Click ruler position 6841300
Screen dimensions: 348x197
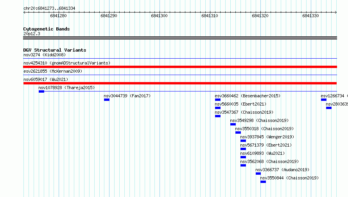[160, 16]
